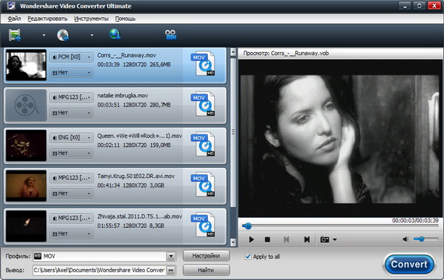Click the Convert button
The height and width of the screenshot is (280, 444).
point(409,264)
